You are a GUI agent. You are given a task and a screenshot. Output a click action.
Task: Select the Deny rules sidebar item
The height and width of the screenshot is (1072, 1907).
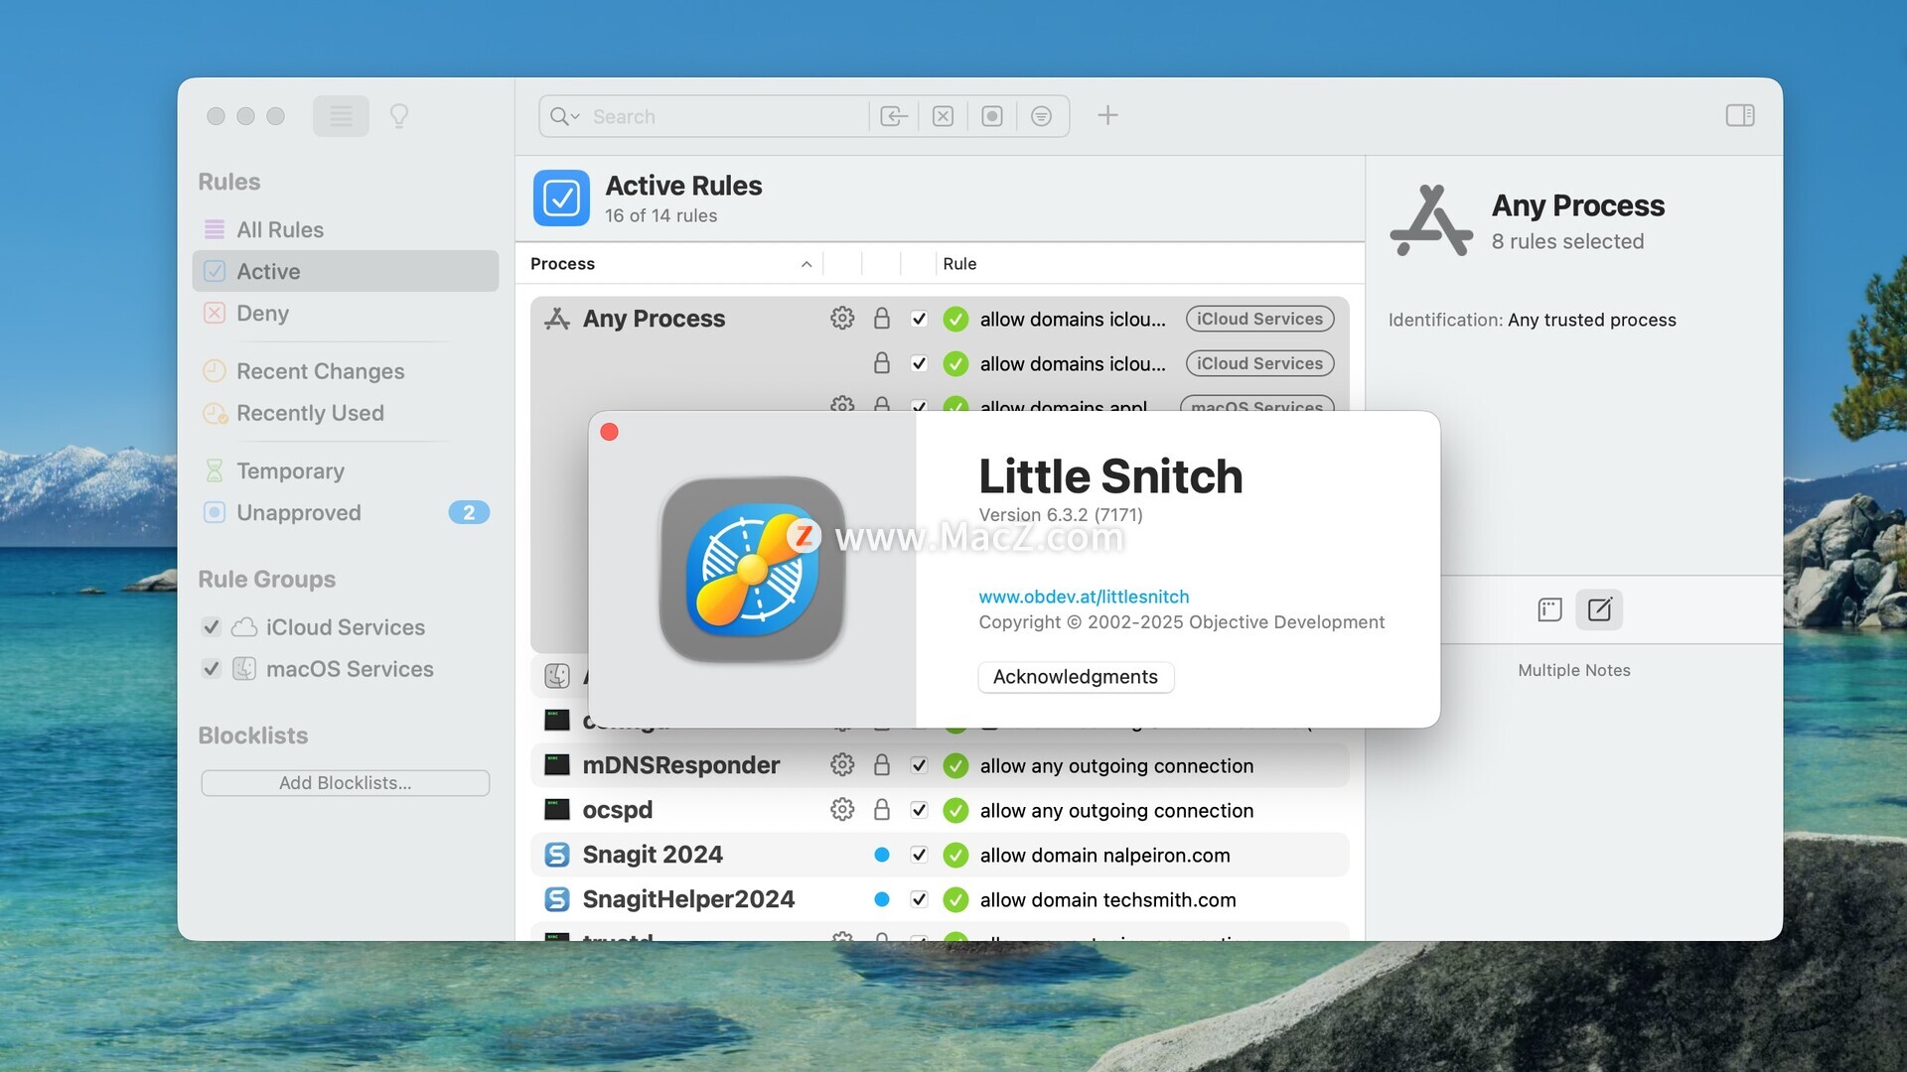(262, 314)
